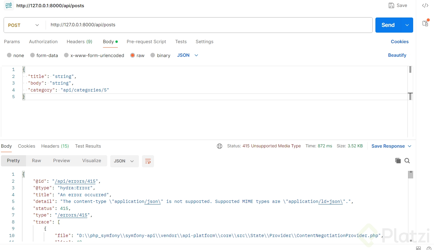Switch to the Authorization tab

click(x=43, y=42)
